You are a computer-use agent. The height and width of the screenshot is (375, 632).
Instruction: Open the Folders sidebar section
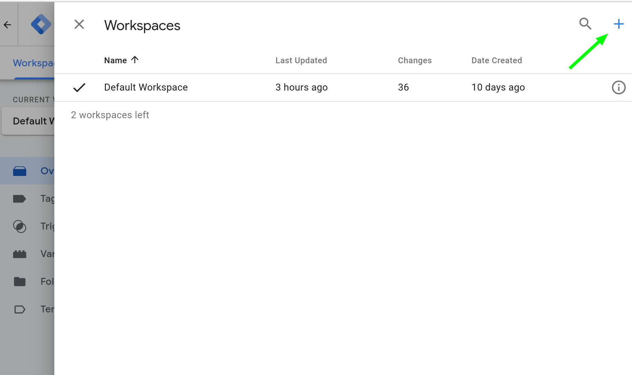coord(20,281)
